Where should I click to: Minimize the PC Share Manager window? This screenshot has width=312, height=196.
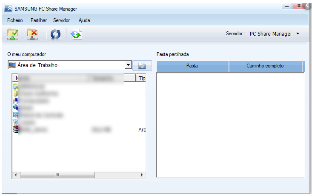(x=287, y=6)
